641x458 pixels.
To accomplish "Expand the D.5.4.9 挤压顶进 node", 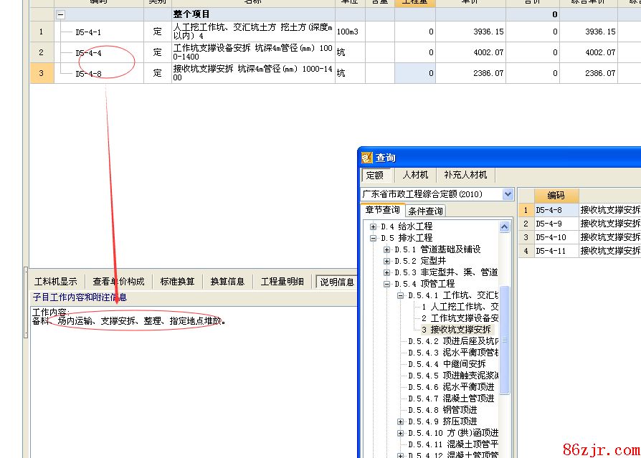I will (x=401, y=421).
